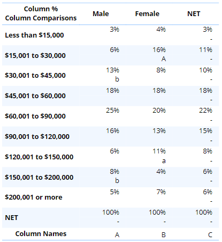
Task: Click the NET row label
Action: click(11, 218)
